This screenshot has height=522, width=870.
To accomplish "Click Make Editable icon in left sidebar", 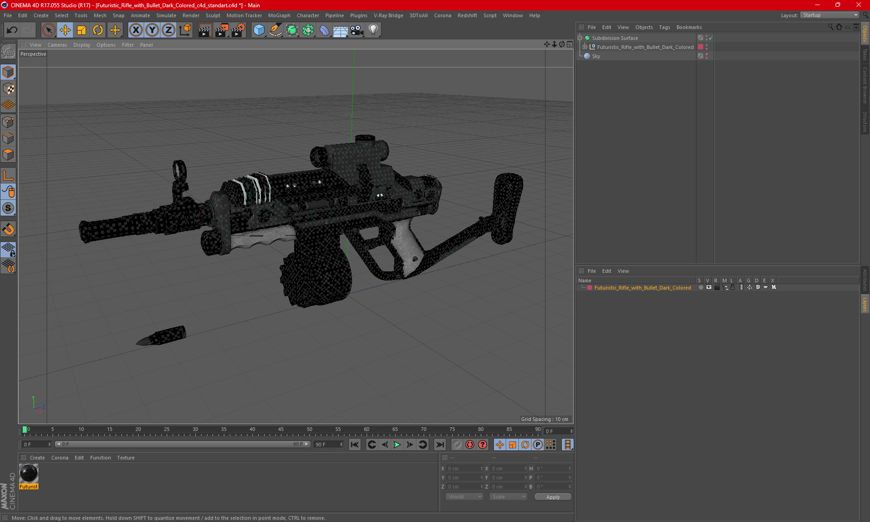I will click(8, 52).
